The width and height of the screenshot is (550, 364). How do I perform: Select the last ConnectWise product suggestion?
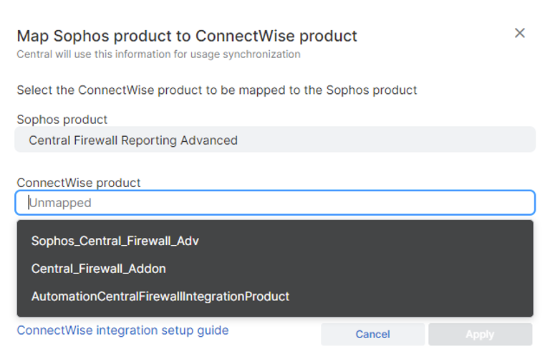pyautogui.click(x=160, y=296)
